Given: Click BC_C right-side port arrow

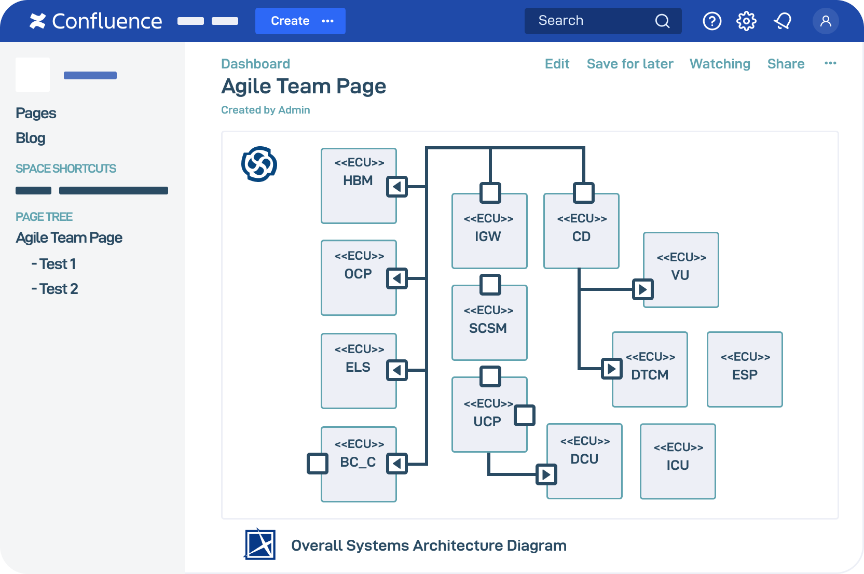Looking at the screenshot, I should click(397, 464).
